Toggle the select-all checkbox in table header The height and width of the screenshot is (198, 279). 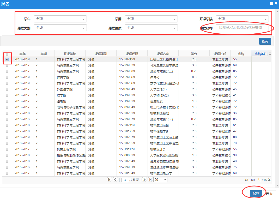click(7, 54)
